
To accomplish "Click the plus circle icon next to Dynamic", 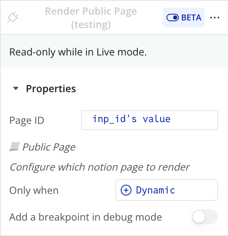I will click(x=126, y=190).
